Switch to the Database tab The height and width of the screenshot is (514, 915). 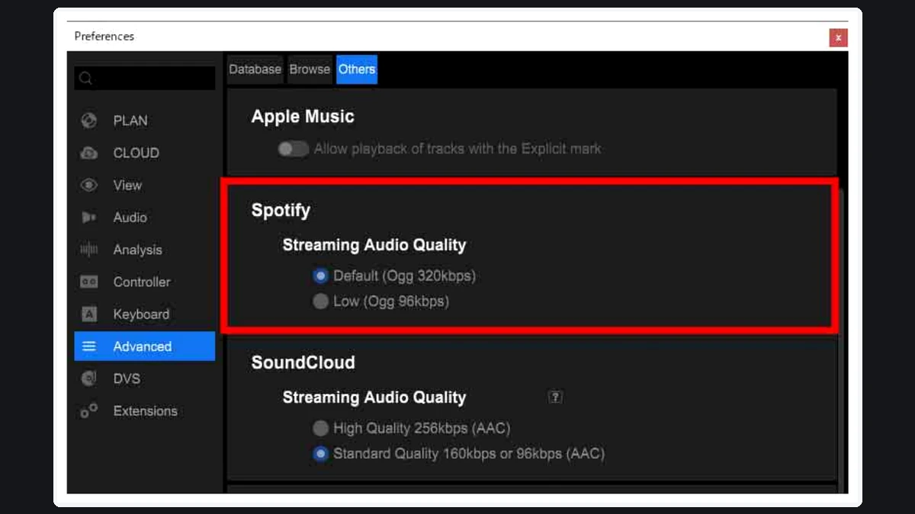(x=255, y=69)
